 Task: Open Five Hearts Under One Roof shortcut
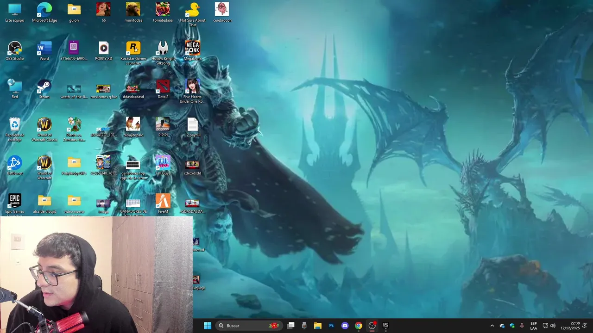(192, 91)
